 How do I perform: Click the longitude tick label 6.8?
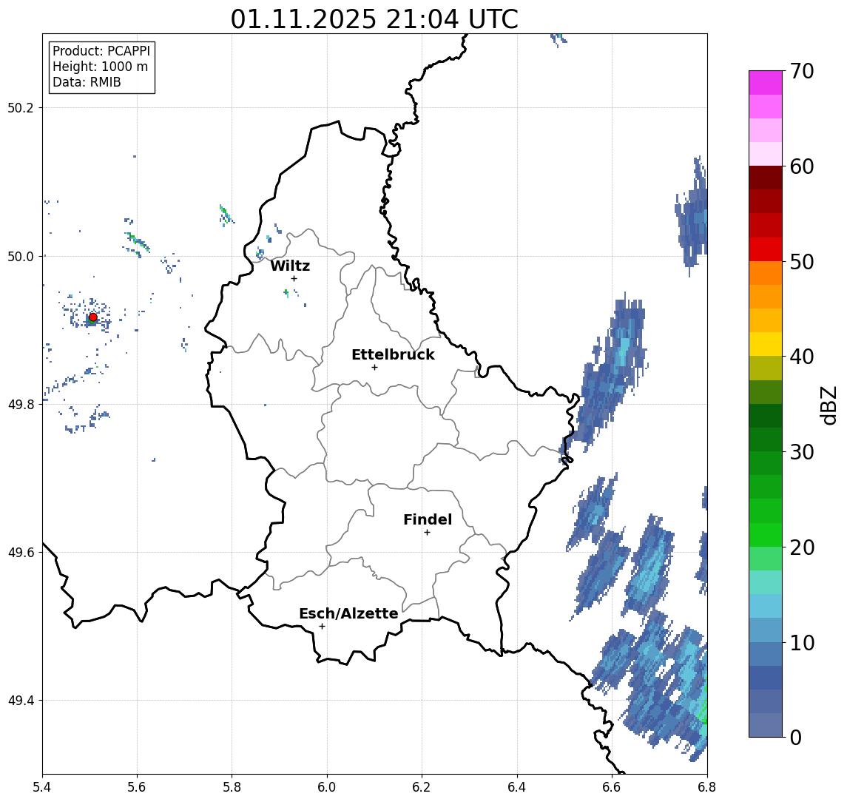click(708, 787)
